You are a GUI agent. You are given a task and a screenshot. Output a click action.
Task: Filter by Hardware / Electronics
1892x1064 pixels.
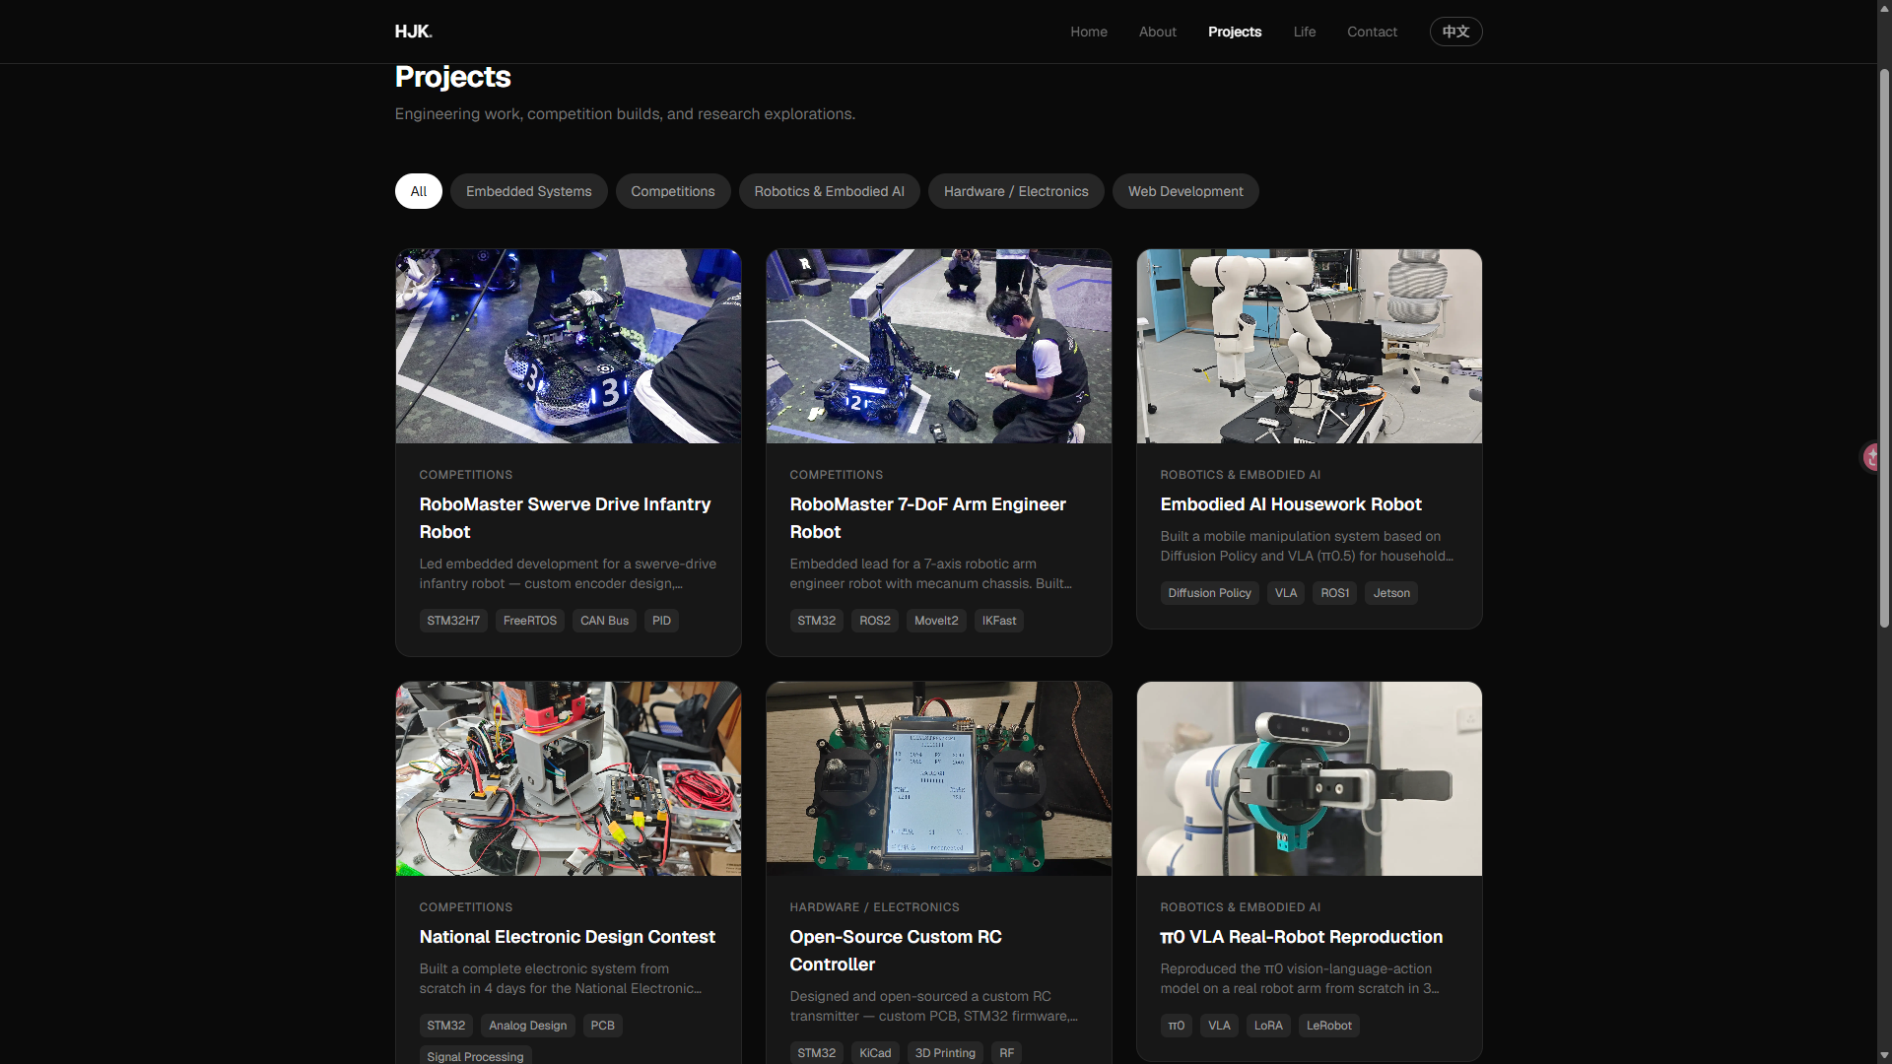1016,191
